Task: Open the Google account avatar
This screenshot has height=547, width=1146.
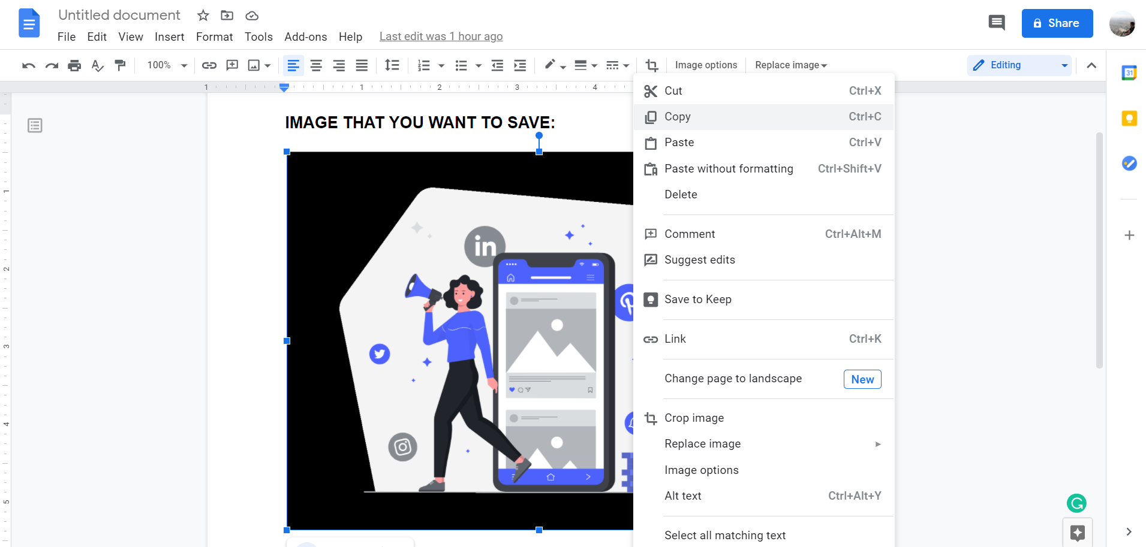Action: [x=1122, y=23]
